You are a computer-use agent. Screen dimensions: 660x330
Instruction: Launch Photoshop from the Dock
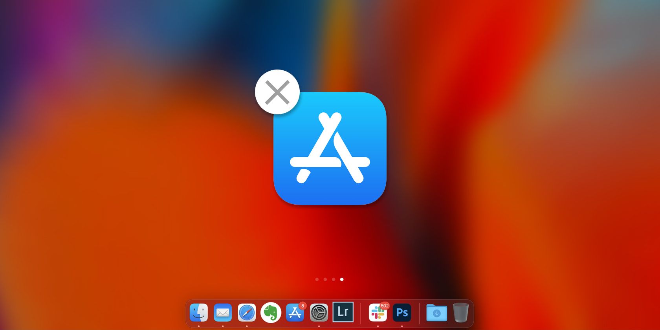coord(402,313)
